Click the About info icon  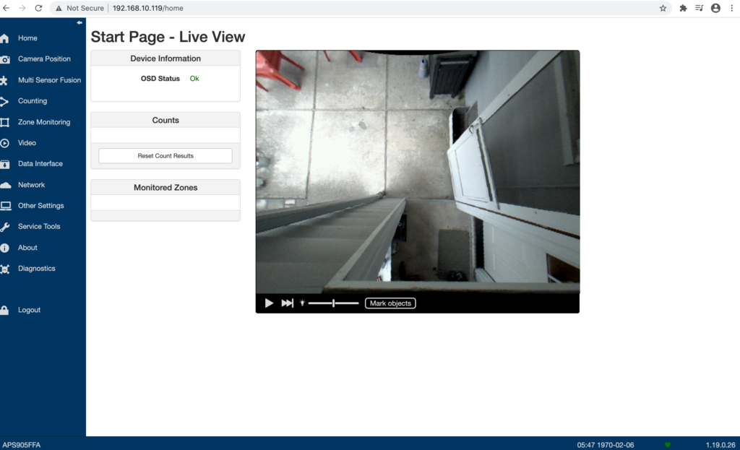point(5,248)
